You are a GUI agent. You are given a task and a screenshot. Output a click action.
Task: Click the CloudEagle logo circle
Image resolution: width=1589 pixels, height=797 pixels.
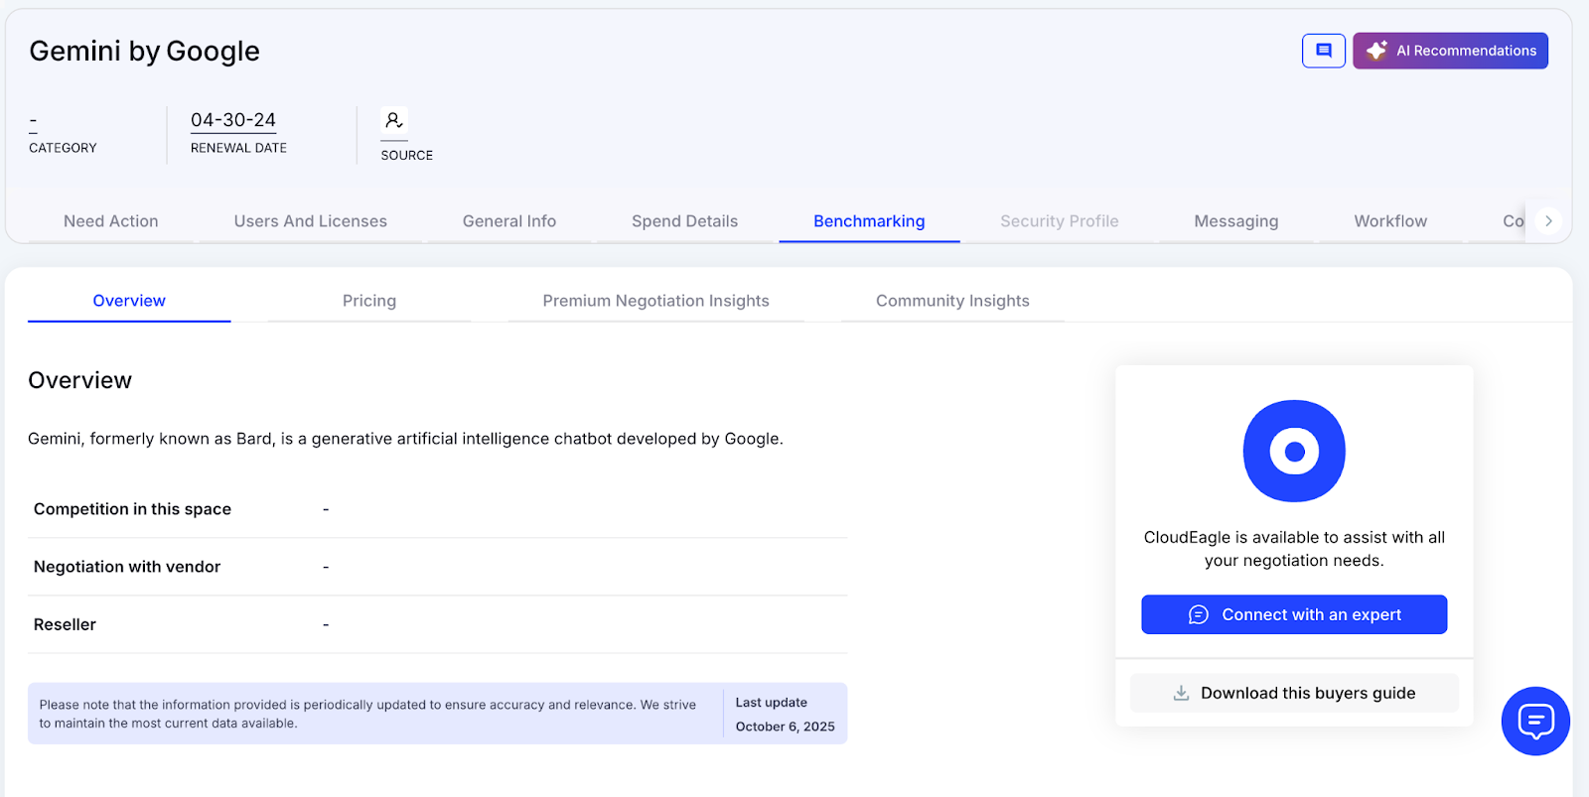point(1294,451)
